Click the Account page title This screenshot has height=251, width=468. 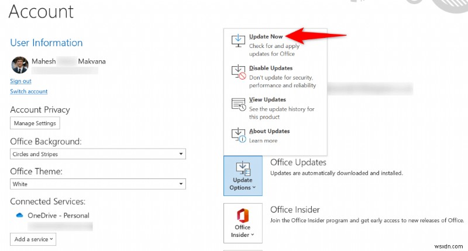[x=41, y=12]
